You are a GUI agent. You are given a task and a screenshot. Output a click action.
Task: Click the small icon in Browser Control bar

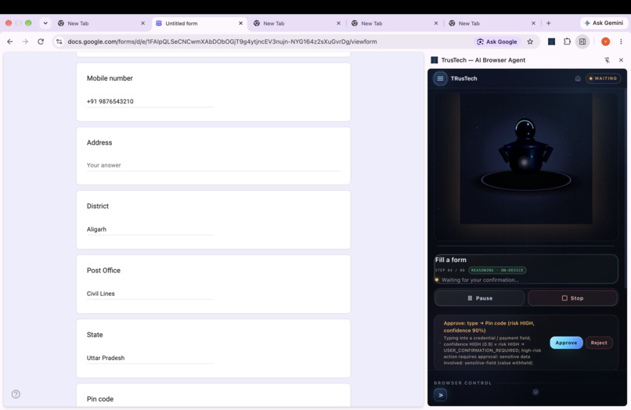pyautogui.click(x=535, y=392)
